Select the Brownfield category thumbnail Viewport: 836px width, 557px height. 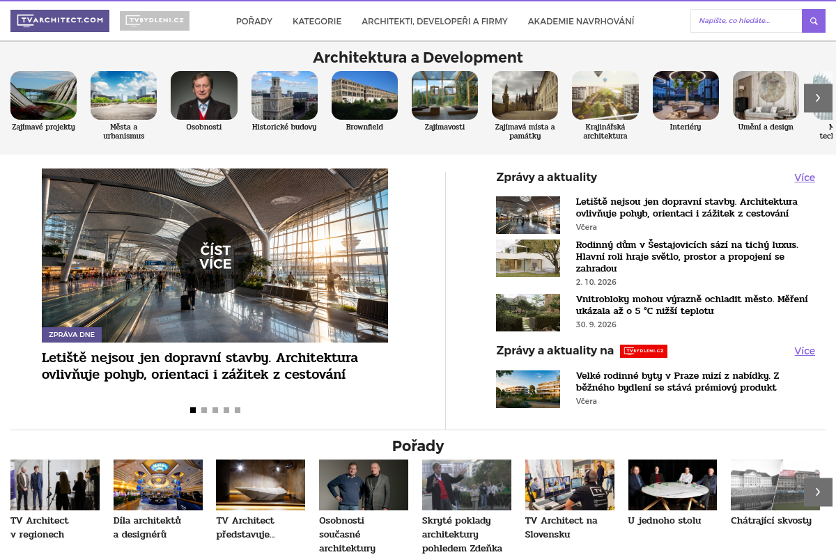point(364,95)
